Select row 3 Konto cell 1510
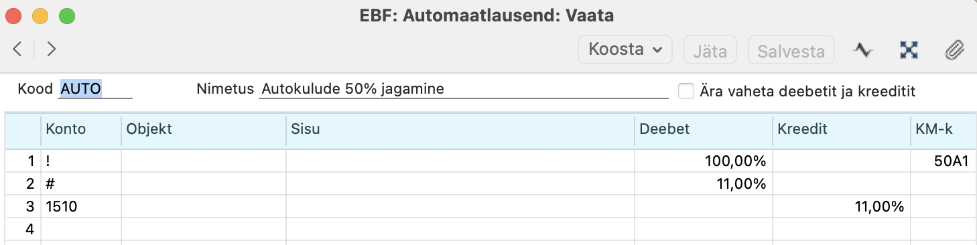The height and width of the screenshot is (245, 977). 80,207
